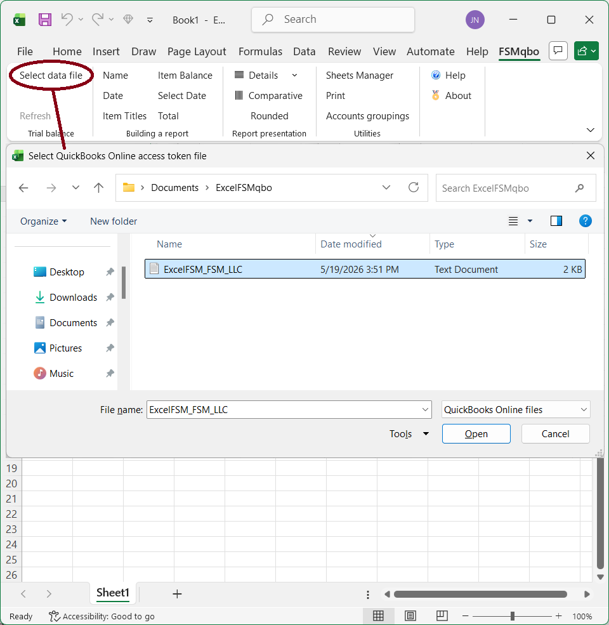Viewport: 609px width, 625px height.
Task: Click the Cancel button
Action: tap(555, 433)
